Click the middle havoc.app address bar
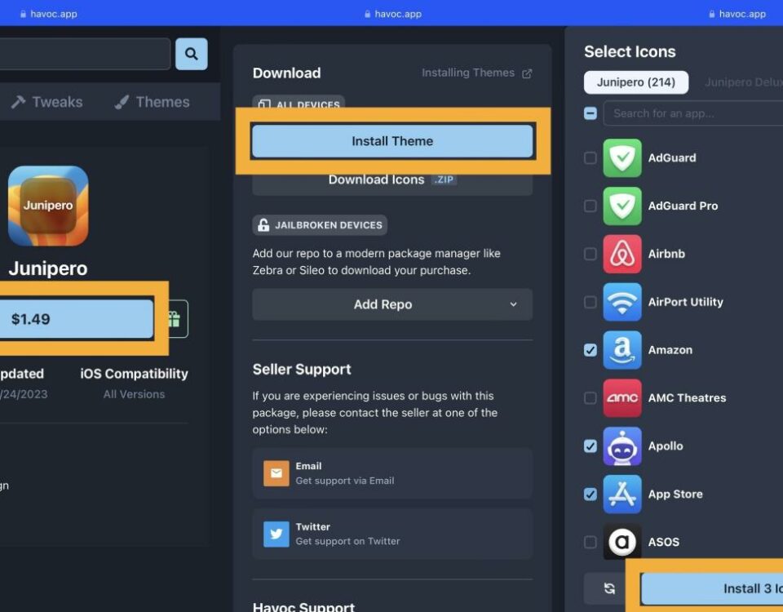 (x=393, y=14)
